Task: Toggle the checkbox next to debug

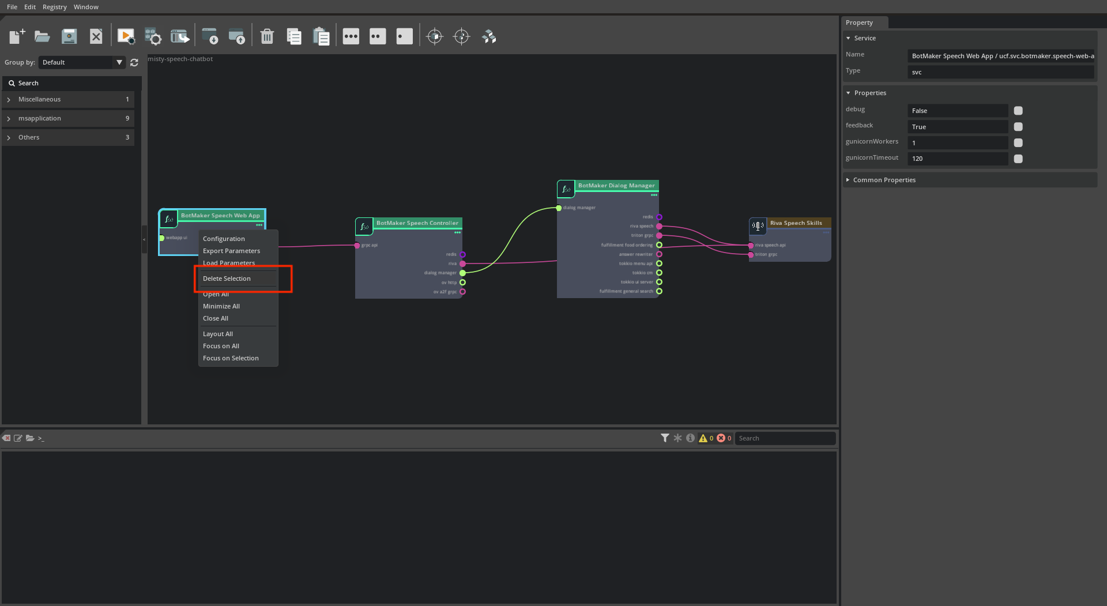Action: pyautogui.click(x=1018, y=111)
